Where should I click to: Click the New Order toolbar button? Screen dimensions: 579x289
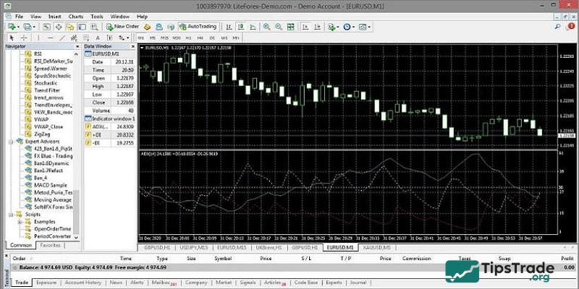pyautogui.click(x=124, y=27)
